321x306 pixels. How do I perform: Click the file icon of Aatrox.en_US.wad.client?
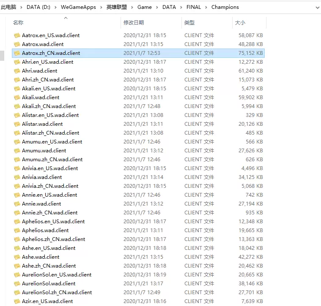(x=17, y=35)
